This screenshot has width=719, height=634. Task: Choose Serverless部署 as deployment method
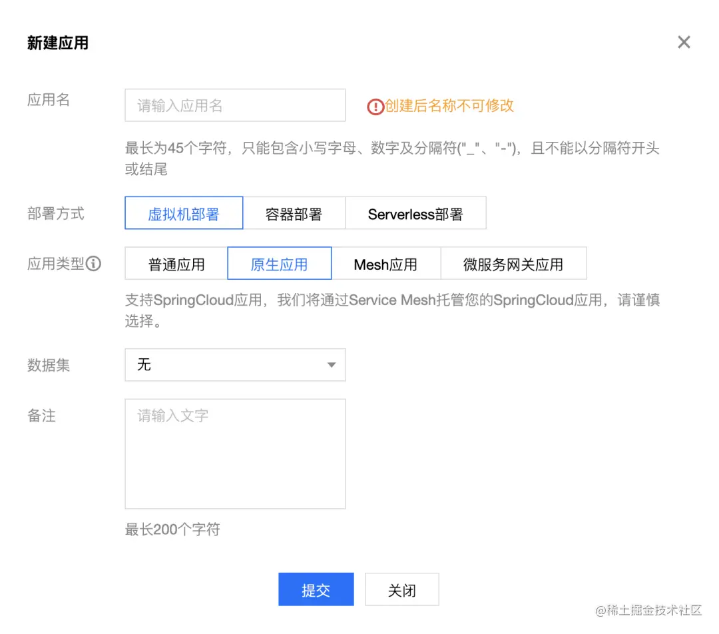pyautogui.click(x=415, y=212)
